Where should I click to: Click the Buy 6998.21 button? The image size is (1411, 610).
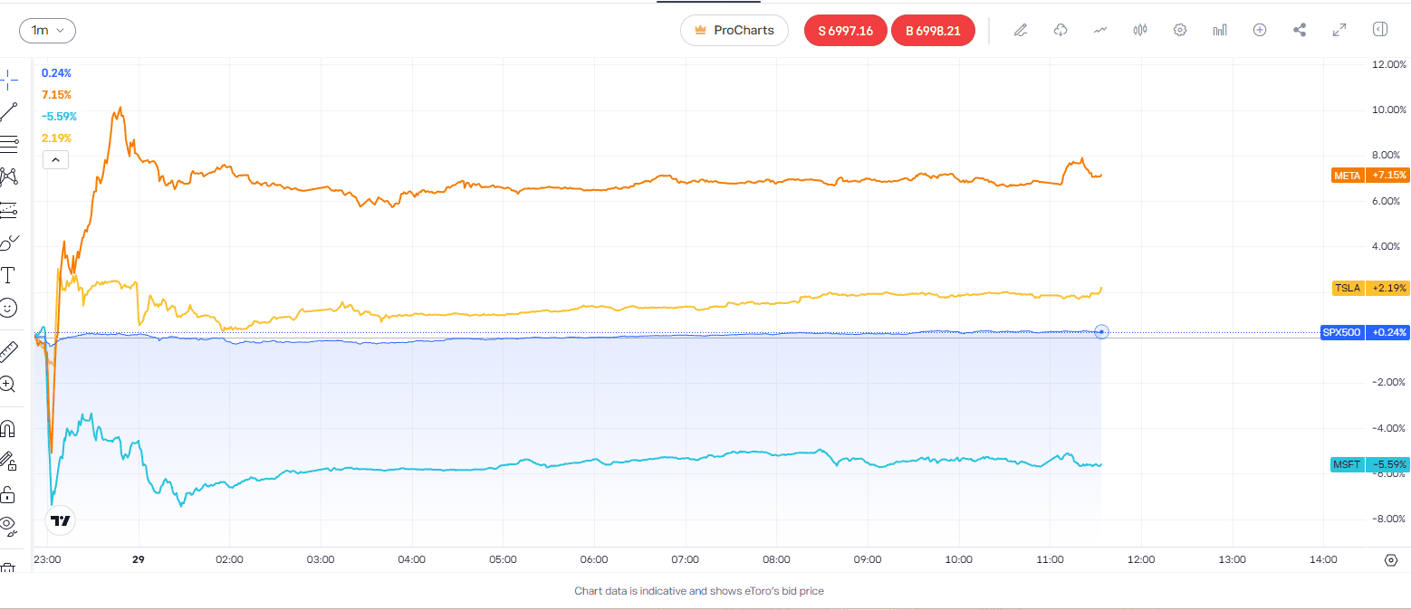(933, 30)
